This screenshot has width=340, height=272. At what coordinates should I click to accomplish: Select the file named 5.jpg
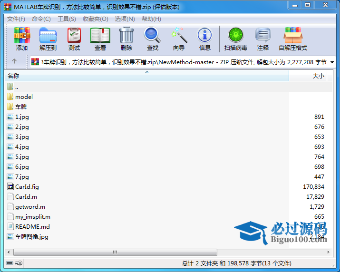pos(22,157)
